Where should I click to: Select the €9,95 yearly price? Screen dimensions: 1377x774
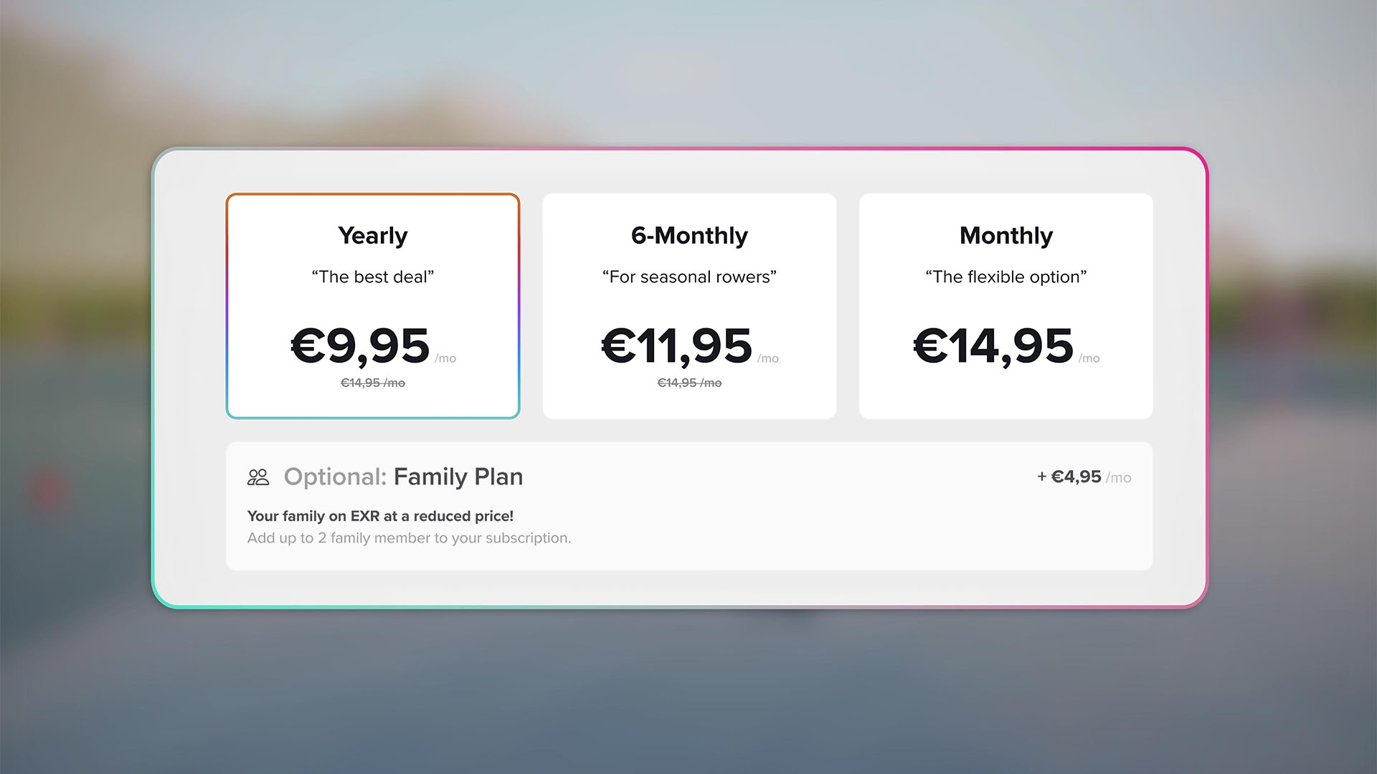click(x=360, y=346)
